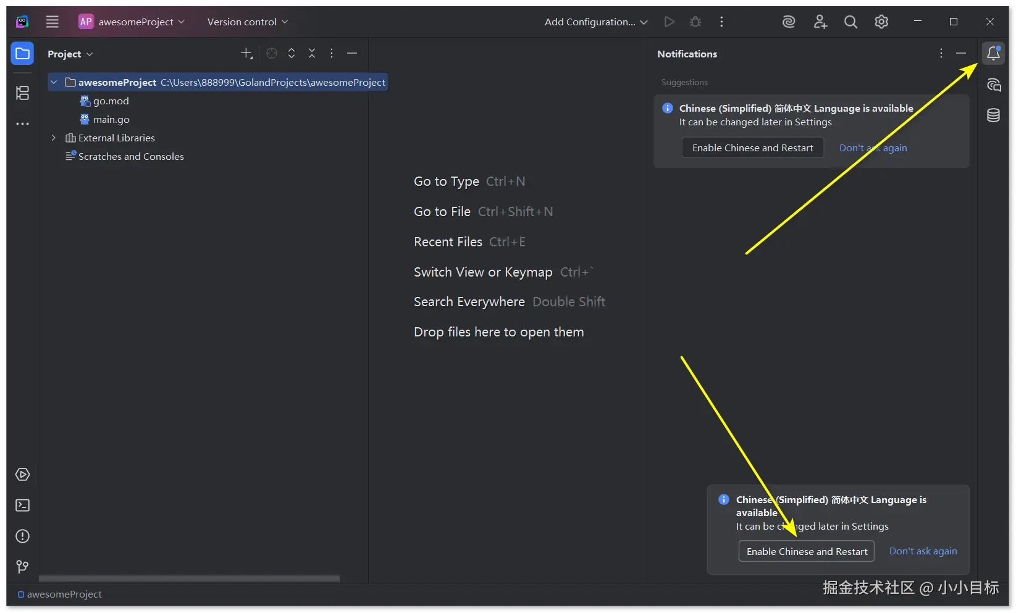The width and height of the screenshot is (1016, 613).
Task: Click the Go to Type hint text
Action: pyautogui.click(x=447, y=181)
